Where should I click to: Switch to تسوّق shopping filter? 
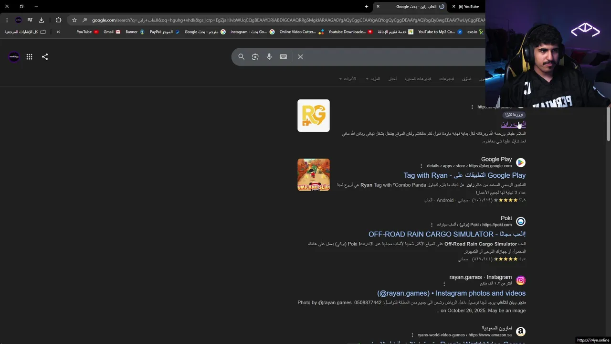pos(466,79)
